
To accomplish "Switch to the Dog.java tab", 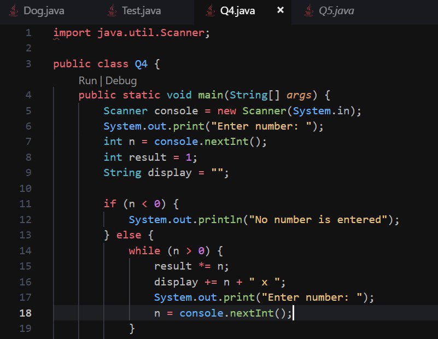I will pos(44,11).
